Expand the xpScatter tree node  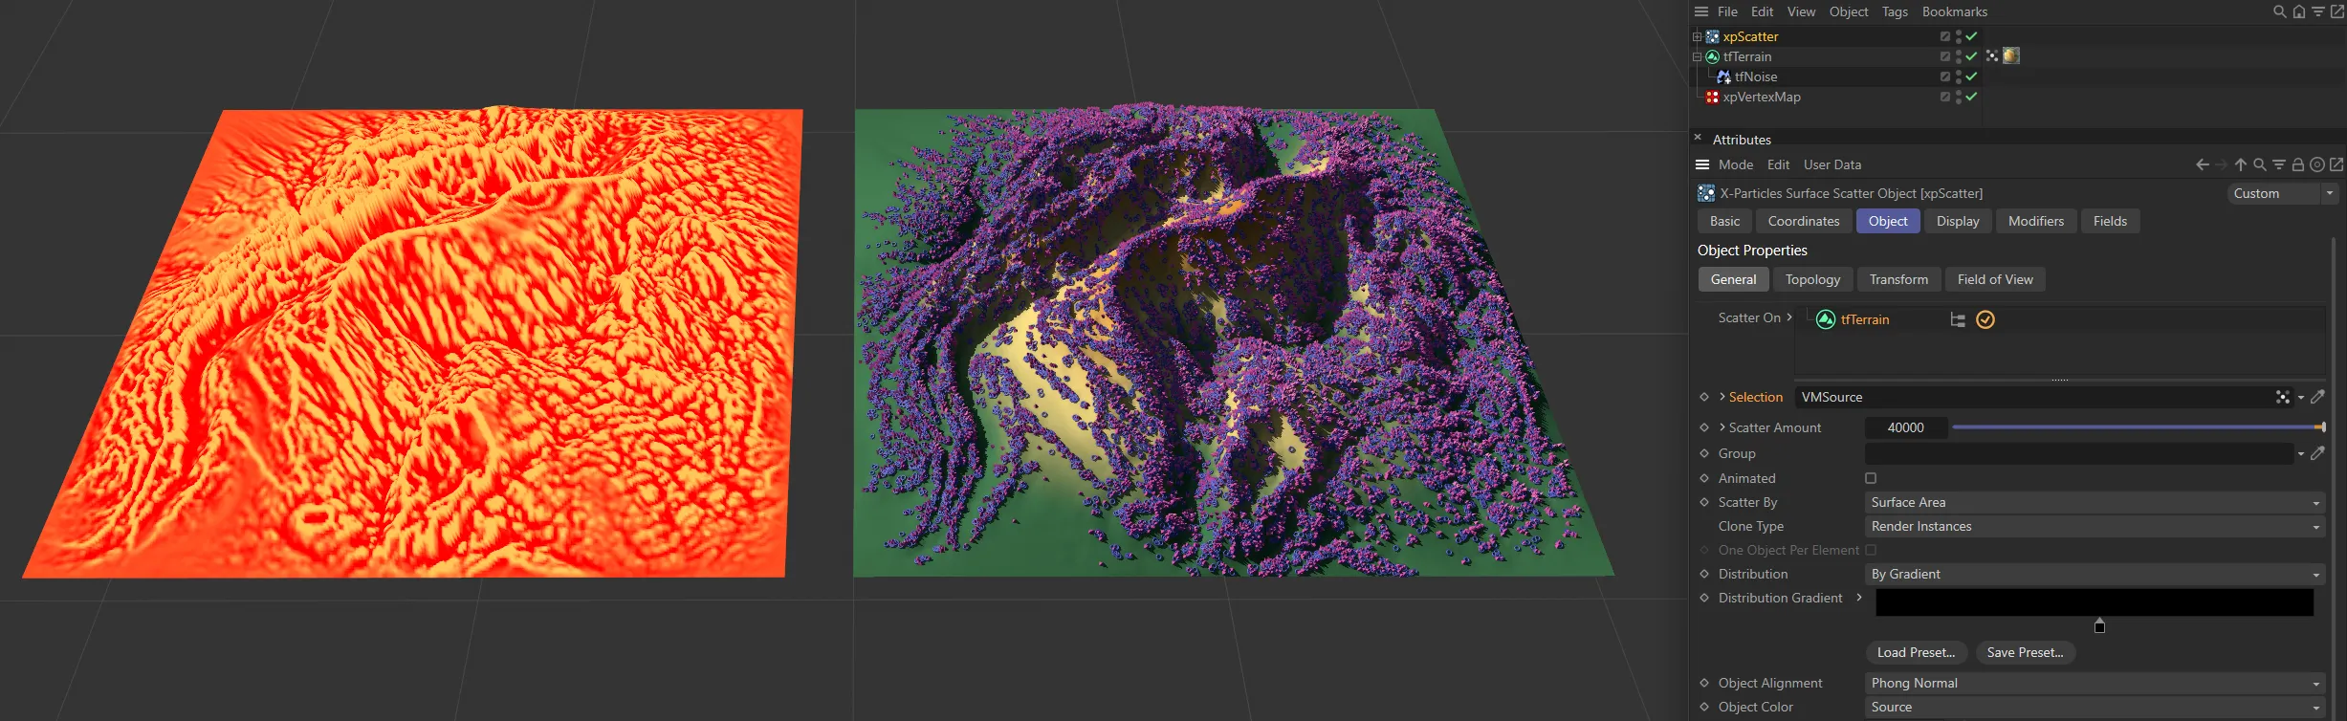pyautogui.click(x=1698, y=36)
